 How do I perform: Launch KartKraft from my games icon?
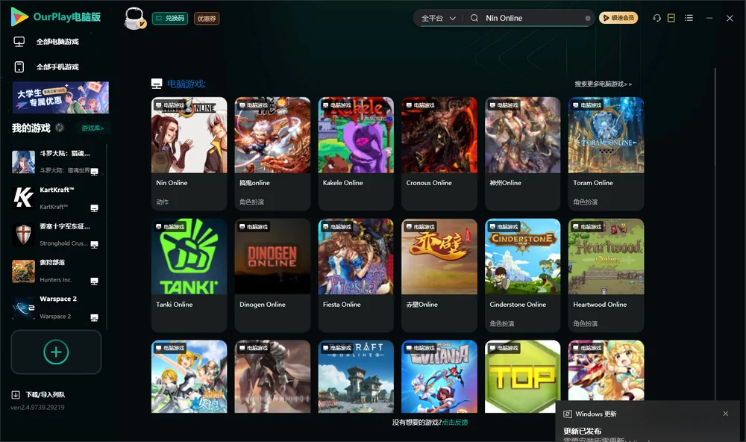[23, 198]
